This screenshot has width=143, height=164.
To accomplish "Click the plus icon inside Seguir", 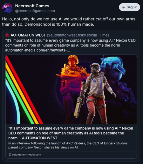I will [x=124, y=7].
